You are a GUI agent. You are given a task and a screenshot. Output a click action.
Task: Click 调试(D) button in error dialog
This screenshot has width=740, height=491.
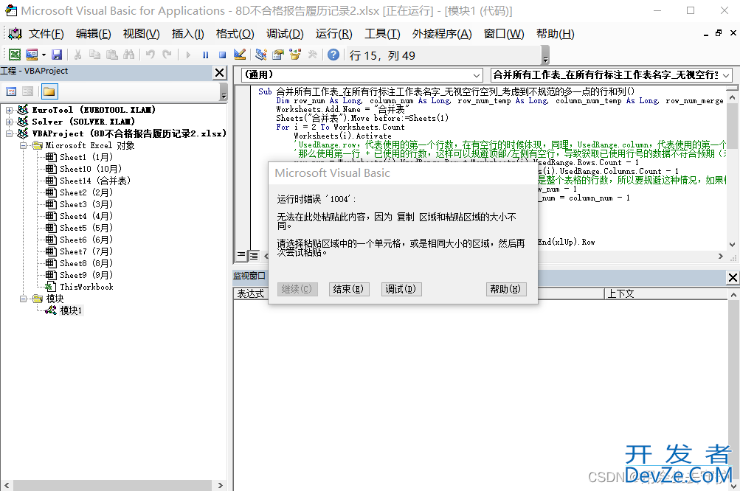(x=401, y=289)
